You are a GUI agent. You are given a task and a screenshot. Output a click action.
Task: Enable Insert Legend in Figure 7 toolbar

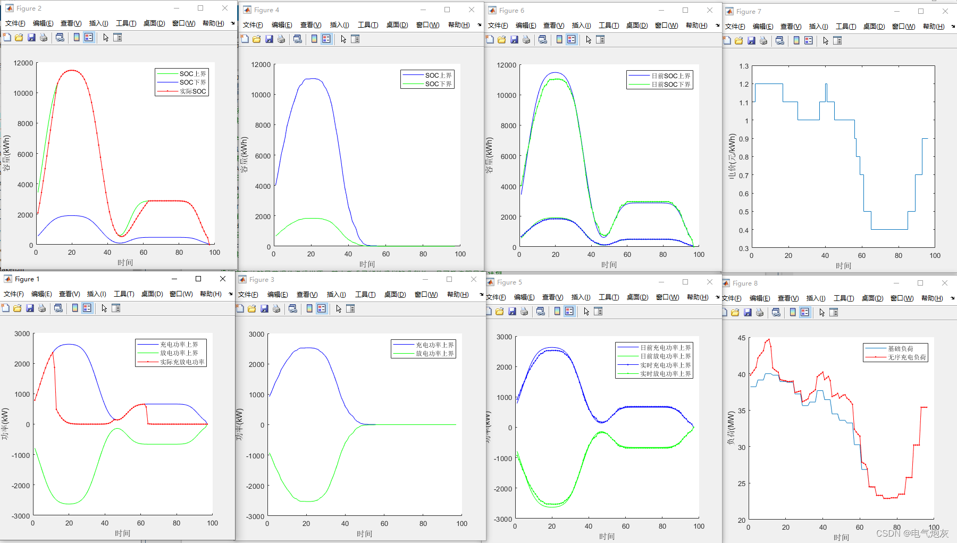coord(809,40)
